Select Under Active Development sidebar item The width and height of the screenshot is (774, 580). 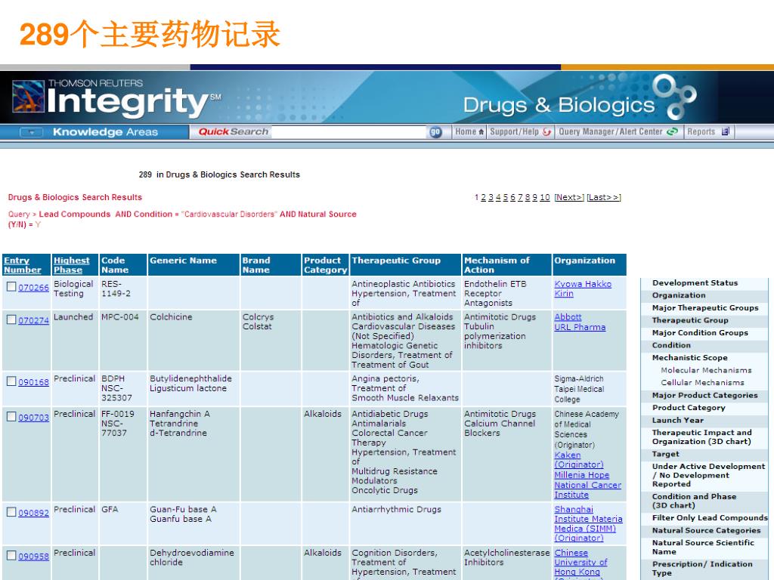(707, 475)
